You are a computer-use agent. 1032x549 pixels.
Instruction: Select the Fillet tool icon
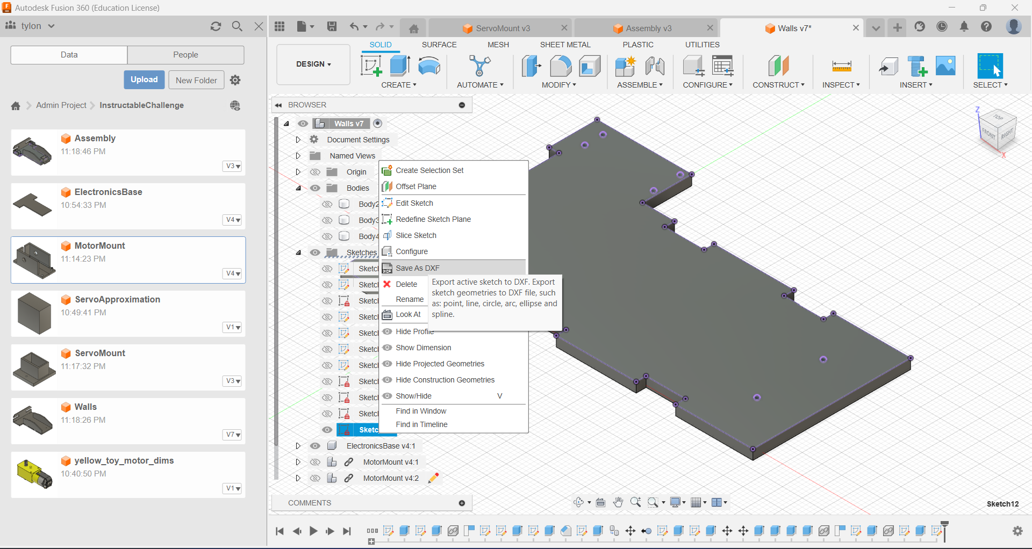pyautogui.click(x=561, y=66)
